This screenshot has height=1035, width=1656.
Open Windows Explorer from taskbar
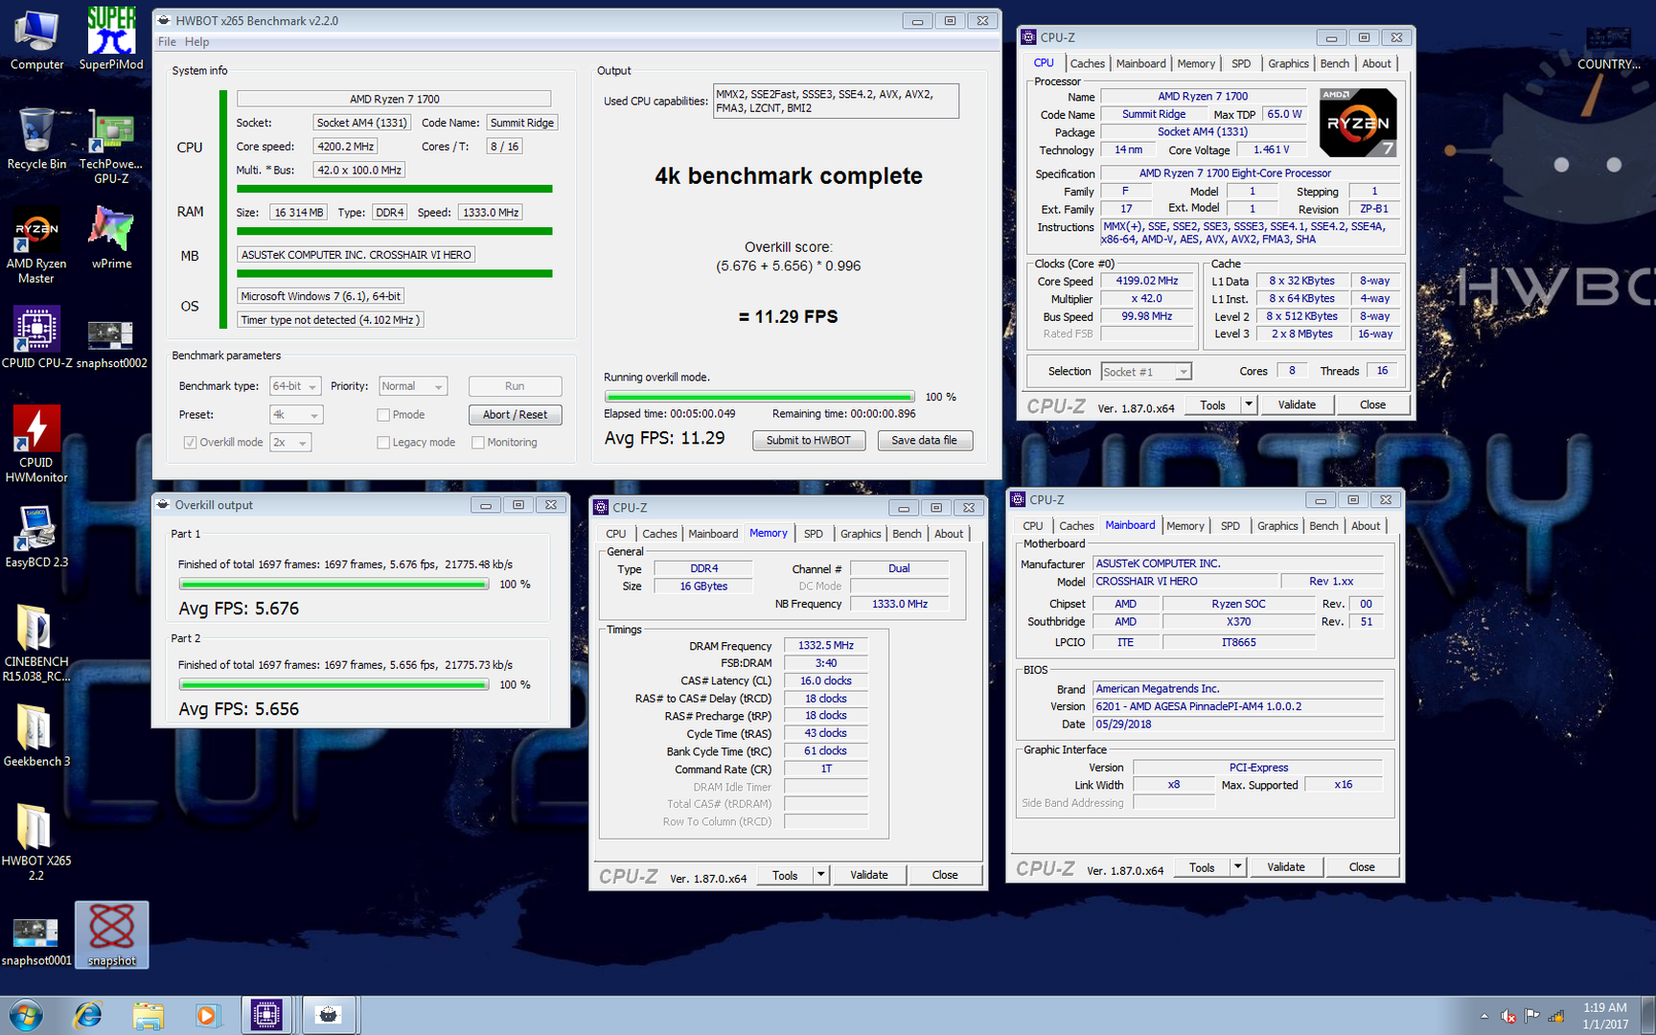(148, 1015)
